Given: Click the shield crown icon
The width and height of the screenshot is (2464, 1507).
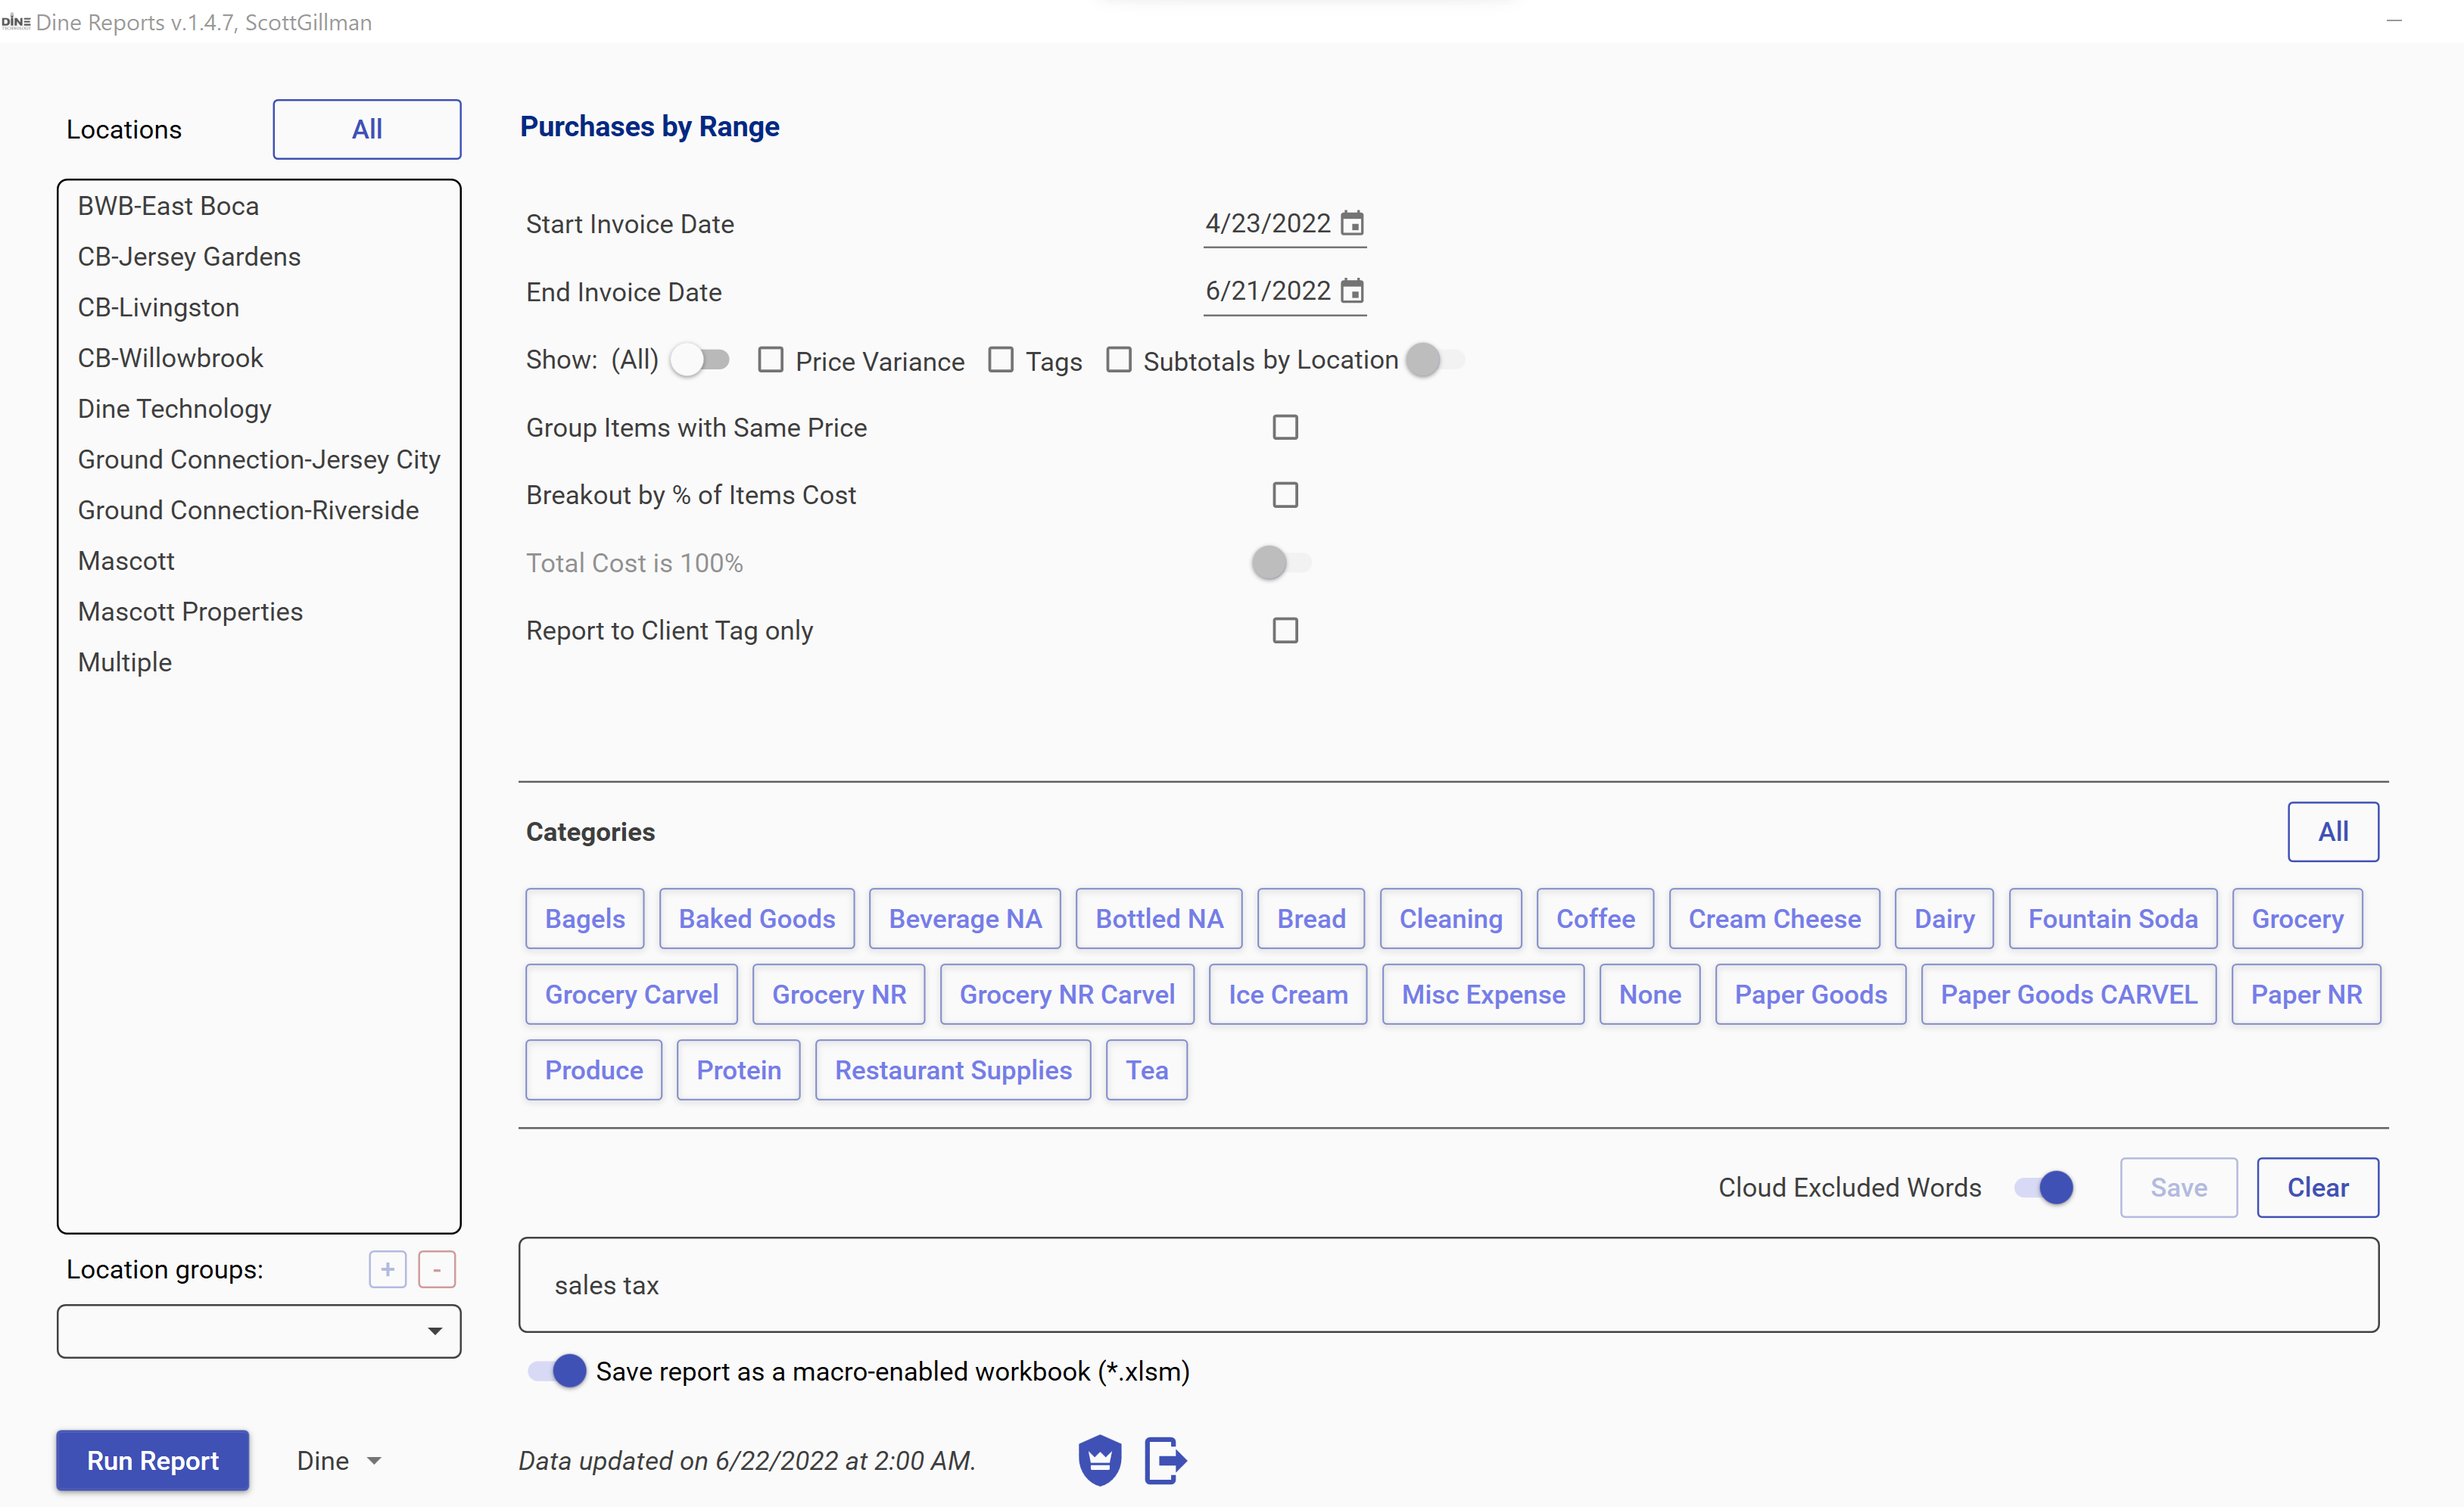Looking at the screenshot, I should point(1100,1460).
